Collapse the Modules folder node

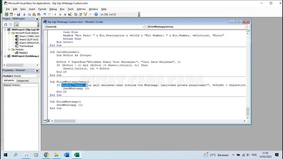click(x=9, y=49)
